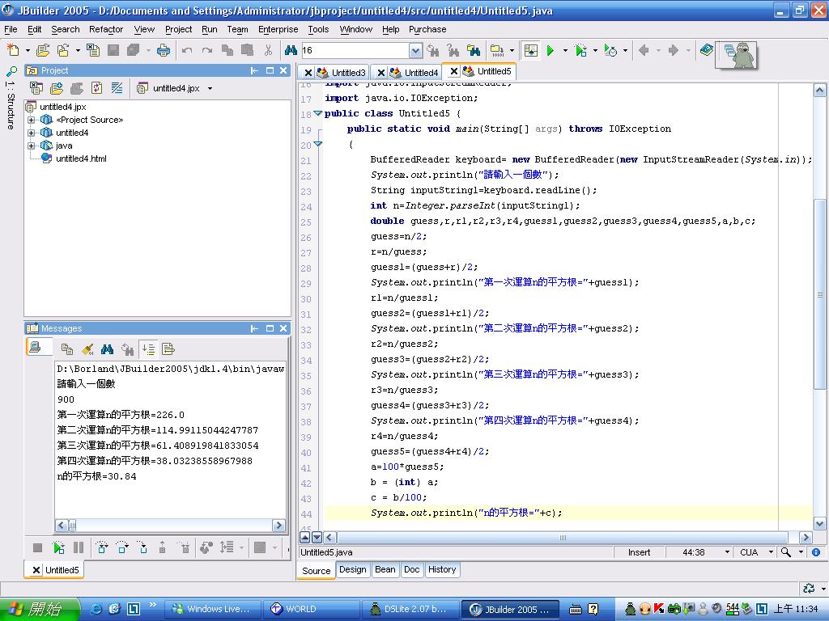Switch to the Design tab
The width and height of the screenshot is (829, 621).
(353, 570)
